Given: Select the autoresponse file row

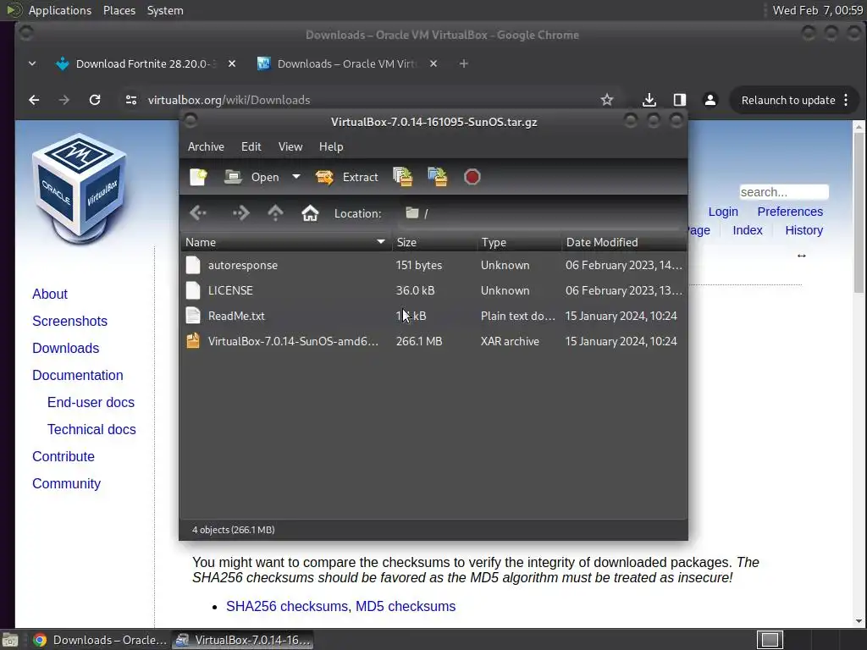Looking at the screenshot, I should [433, 265].
